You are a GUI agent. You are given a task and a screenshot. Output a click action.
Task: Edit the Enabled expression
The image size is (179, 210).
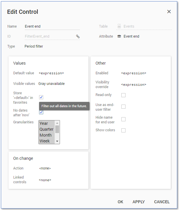click(x=133, y=73)
